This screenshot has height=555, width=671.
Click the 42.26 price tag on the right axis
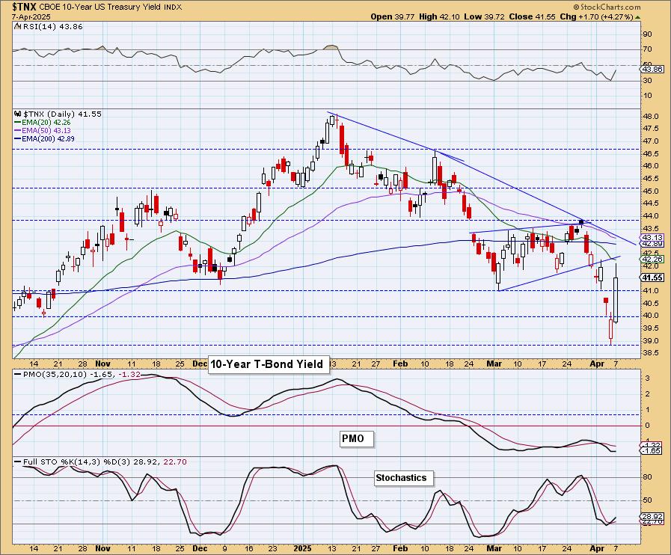point(652,259)
